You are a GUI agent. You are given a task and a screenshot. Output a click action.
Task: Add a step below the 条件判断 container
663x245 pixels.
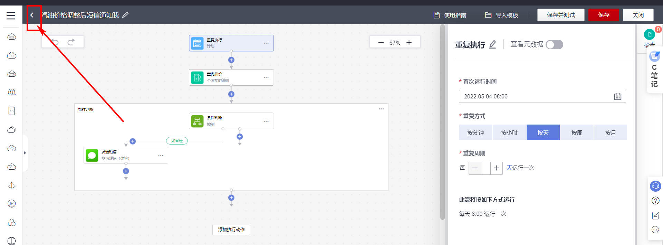[x=231, y=198]
